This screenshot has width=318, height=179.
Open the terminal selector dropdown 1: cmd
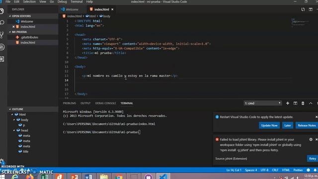point(263,103)
